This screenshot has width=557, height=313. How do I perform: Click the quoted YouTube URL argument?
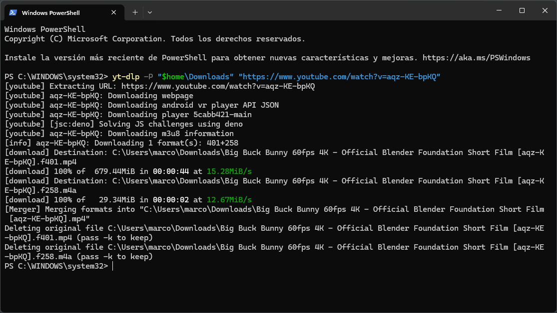339,77
